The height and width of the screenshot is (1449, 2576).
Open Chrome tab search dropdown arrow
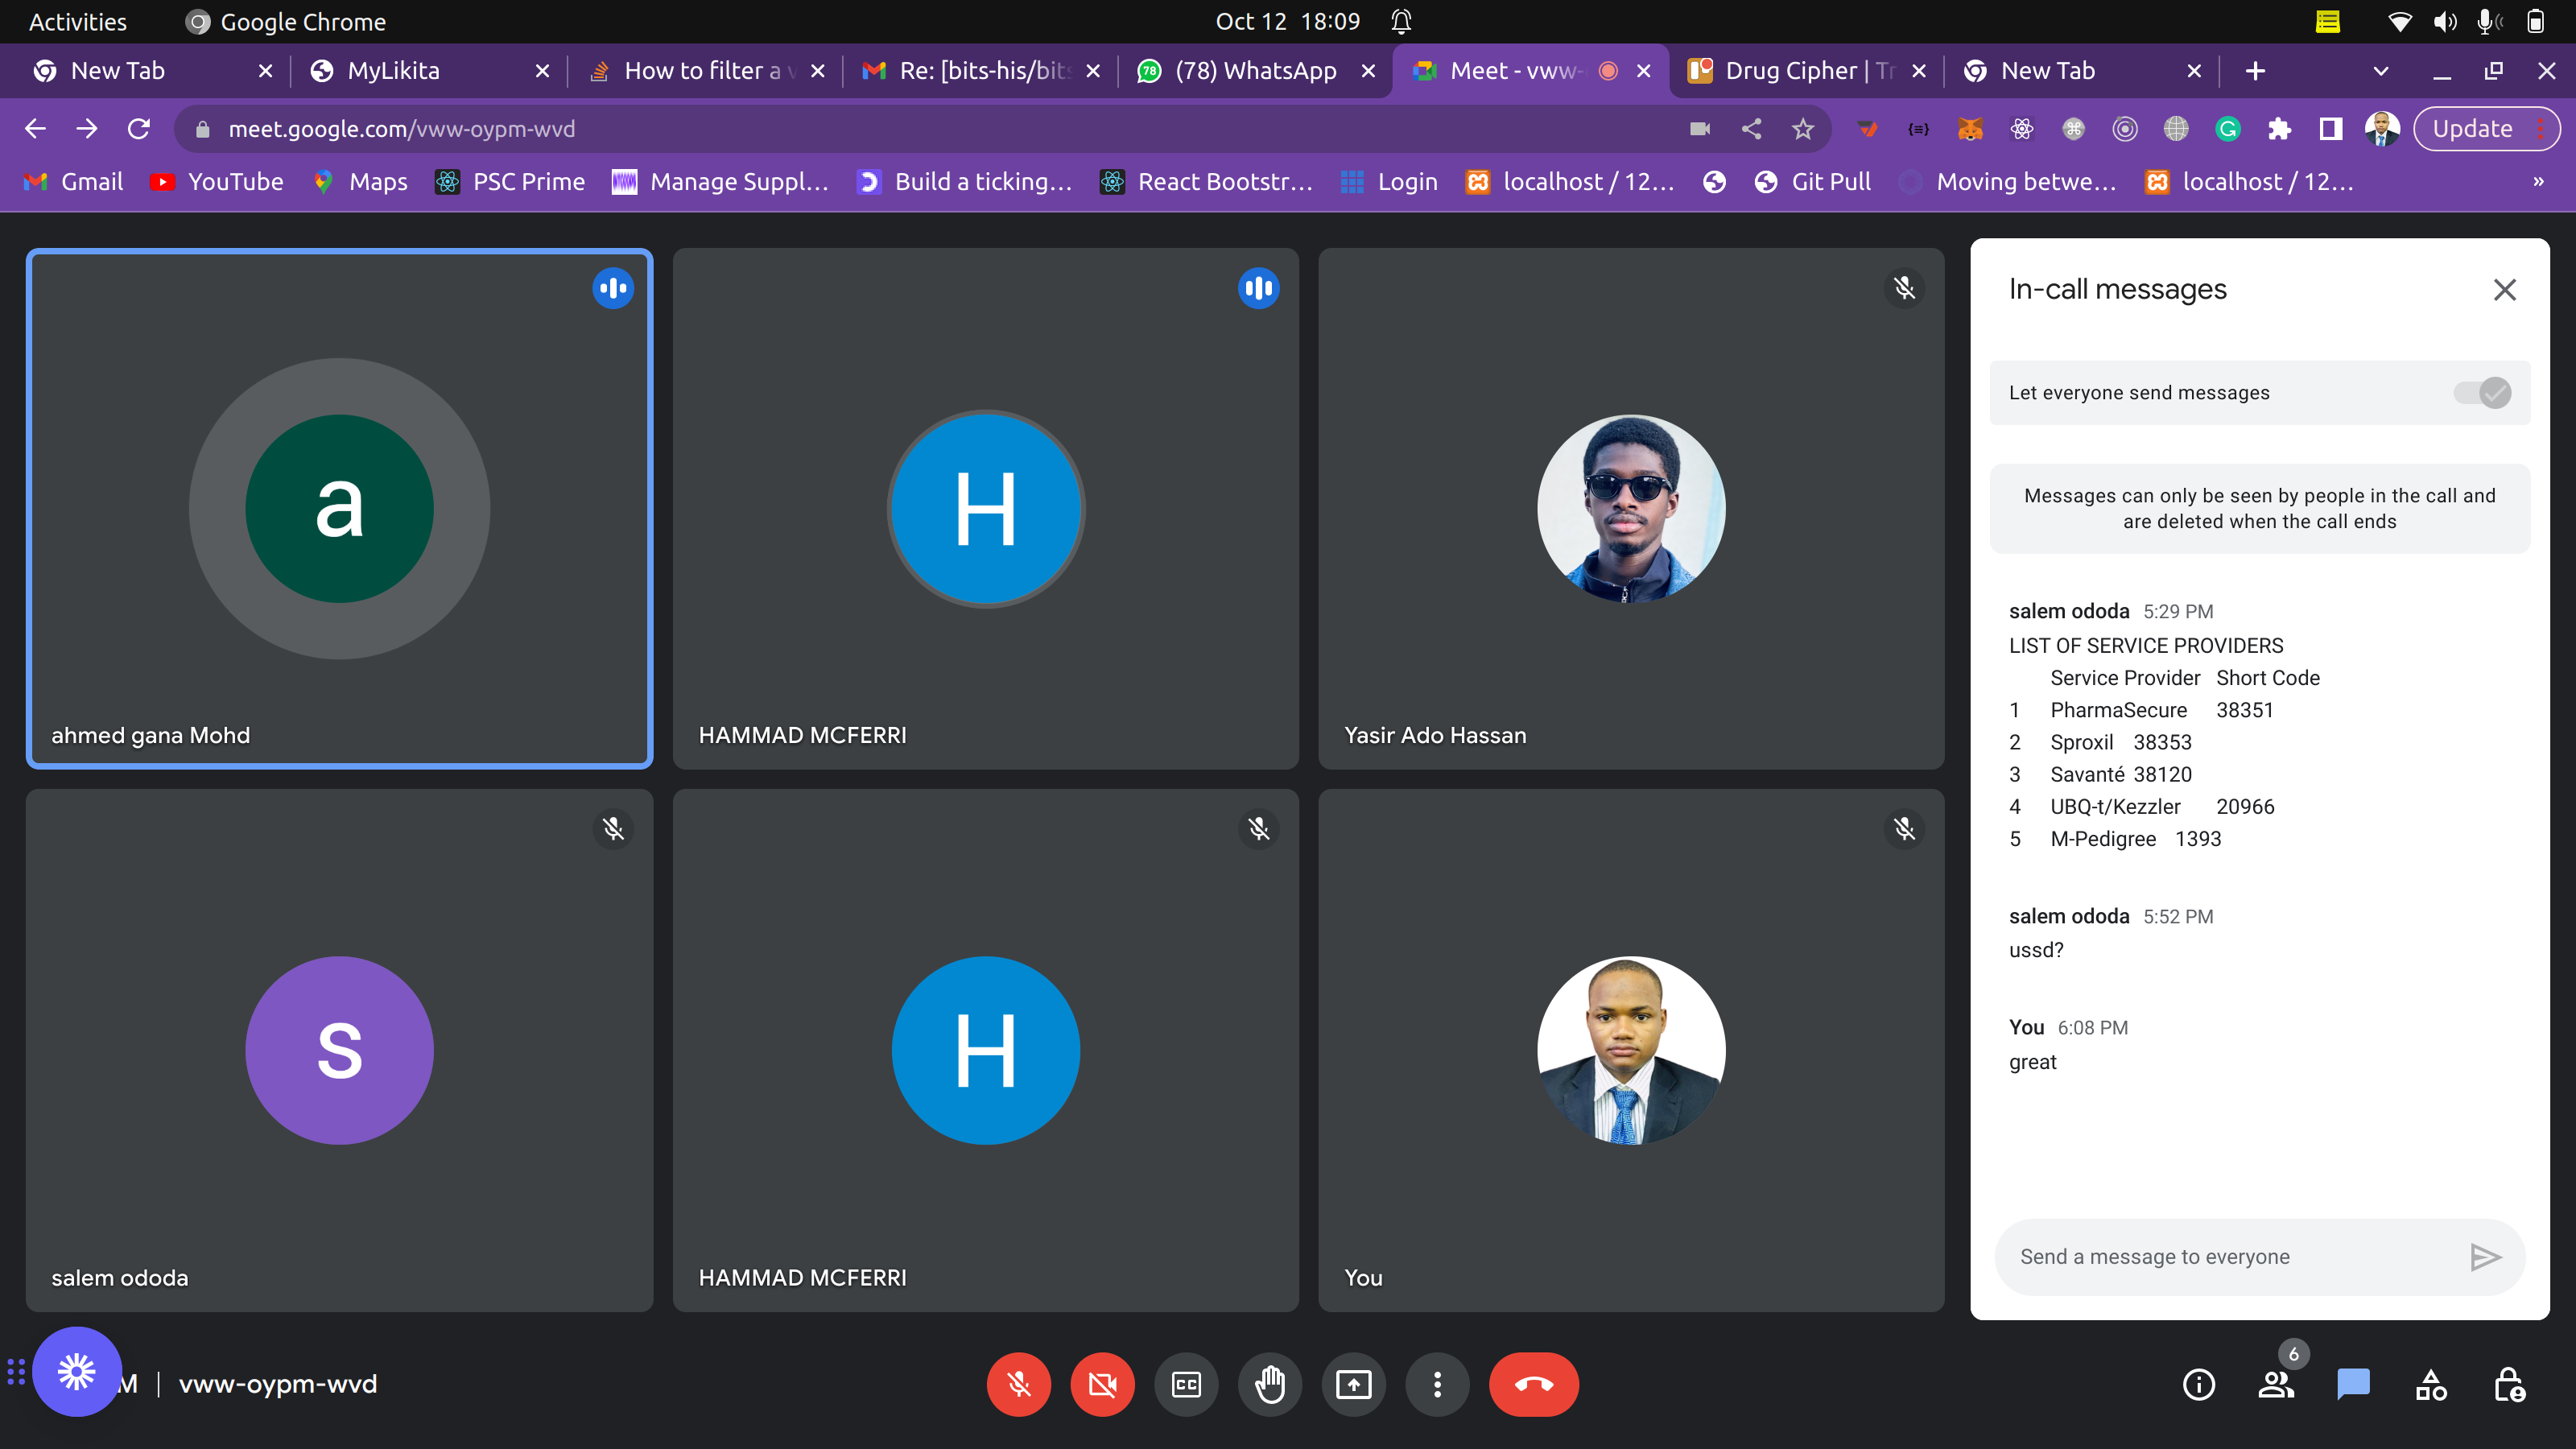click(x=2380, y=71)
